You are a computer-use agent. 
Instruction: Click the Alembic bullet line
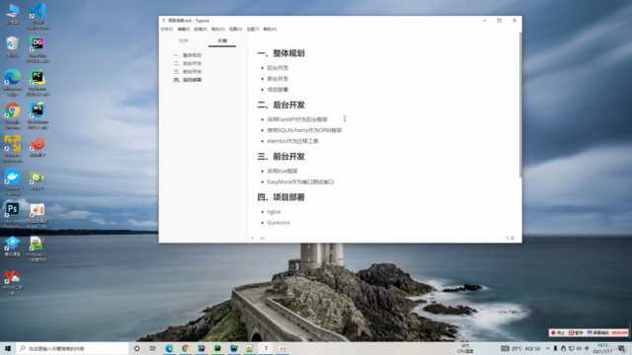(x=292, y=141)
